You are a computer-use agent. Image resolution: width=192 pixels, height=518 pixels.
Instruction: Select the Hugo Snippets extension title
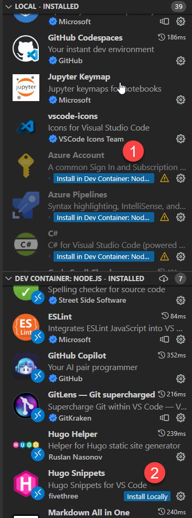[x=77, y=473]
